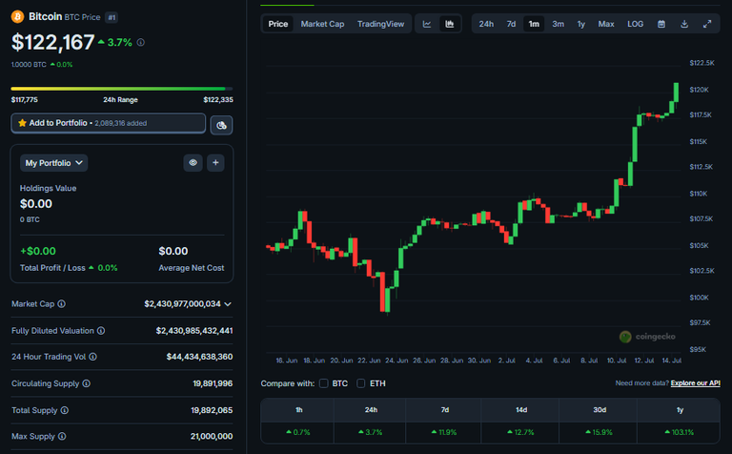Check the BTC compare checkbox
Screen dimensions: 732x454
(323, 383)
